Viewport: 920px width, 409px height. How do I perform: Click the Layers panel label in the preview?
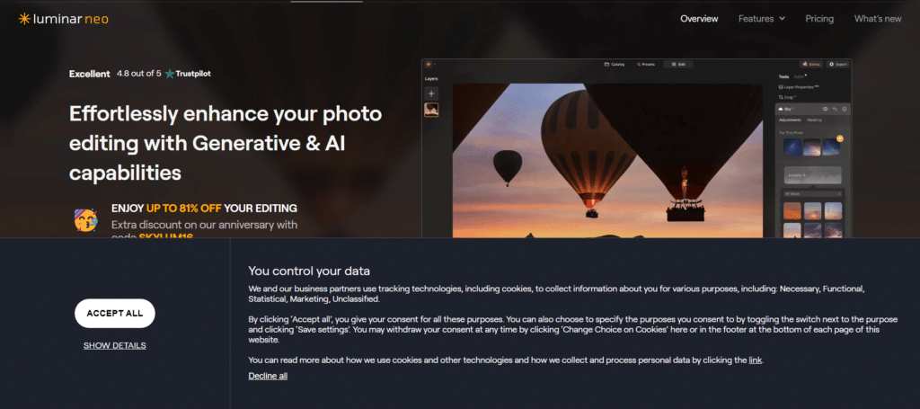pos(431,78)
